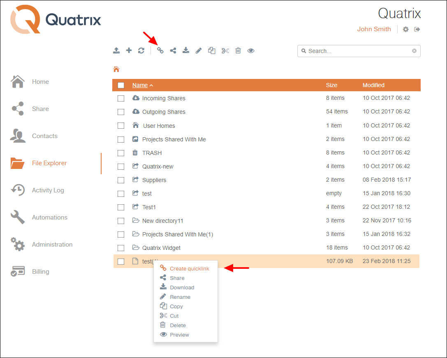Click the rename pencil icon in toolbar
447x358 pixels.
point(198,51)
